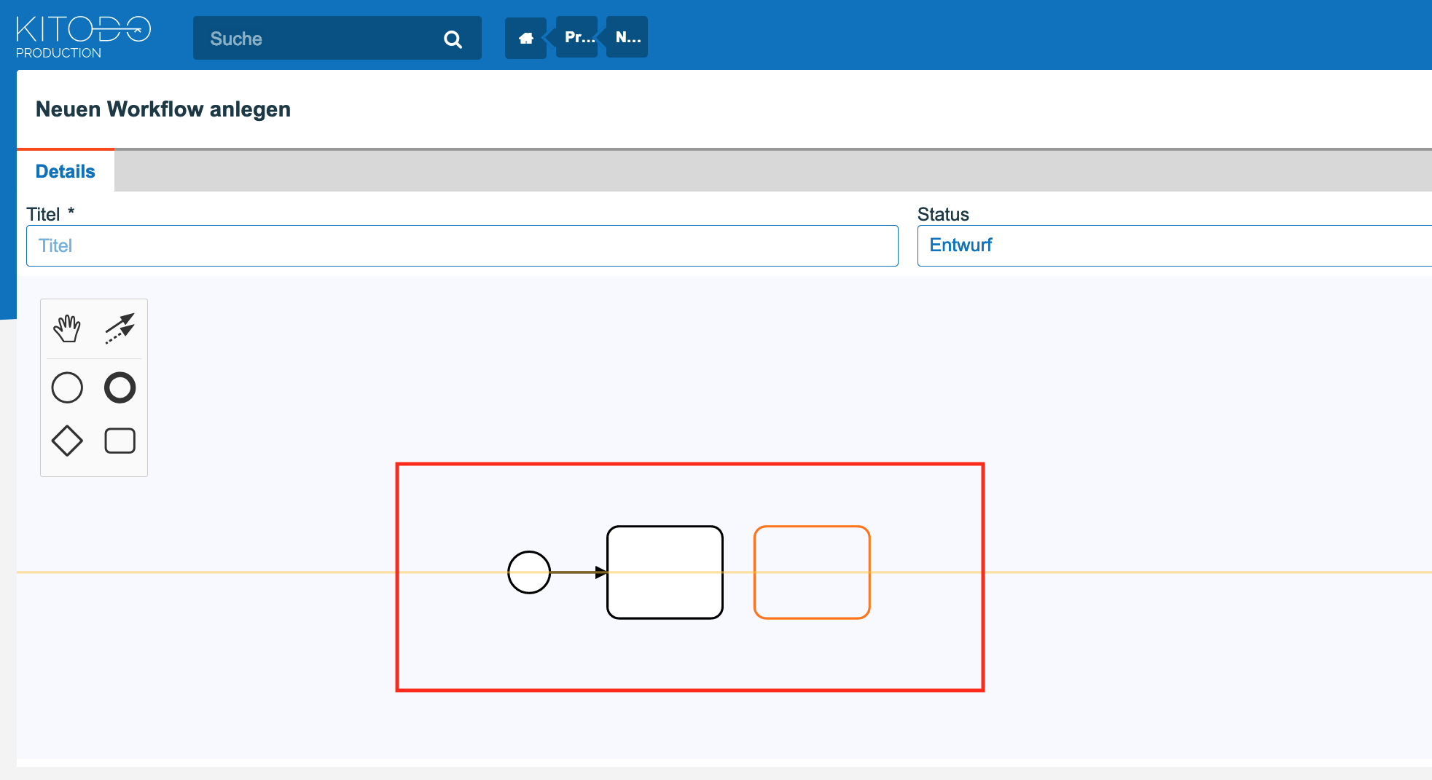Open the 'Pr...' breadcrumb item
This screenshot has width=1432, height=780.
tap(578, 37)
